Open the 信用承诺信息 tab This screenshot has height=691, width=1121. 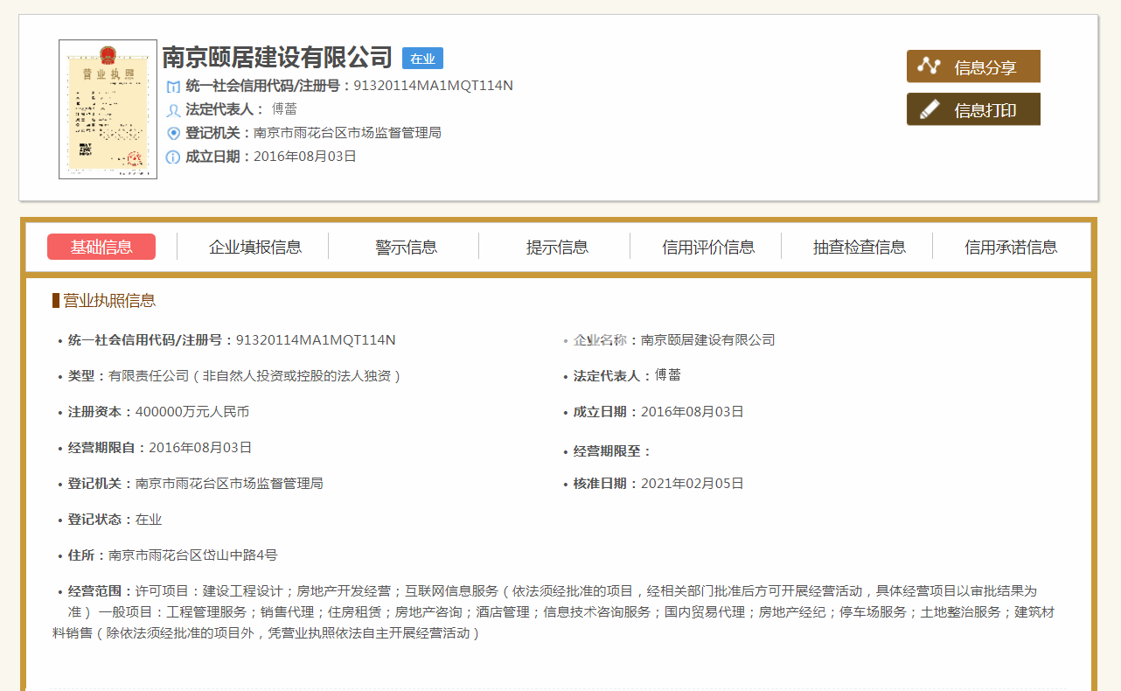pyautogui.click(x=1011, y=247)
